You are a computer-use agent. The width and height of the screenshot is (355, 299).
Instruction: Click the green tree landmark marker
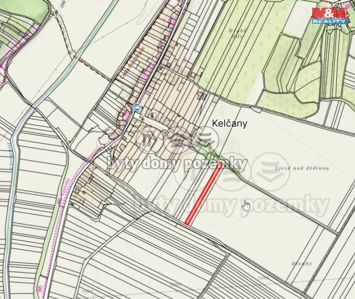click(56, 12)
